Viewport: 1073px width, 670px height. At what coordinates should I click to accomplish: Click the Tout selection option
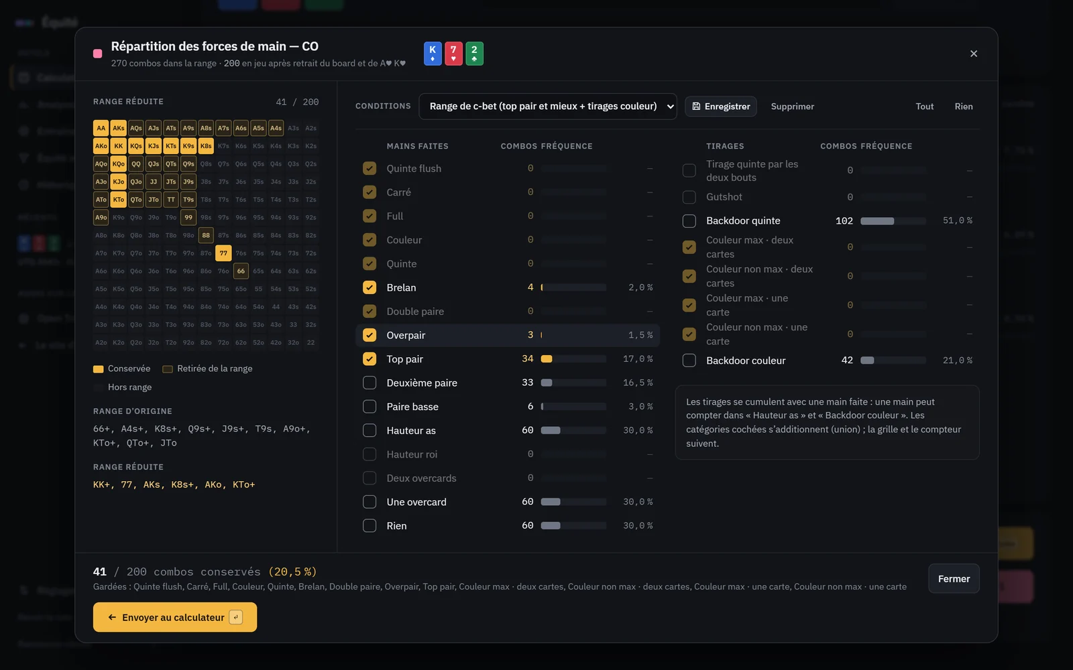pyautogui.click(x=925, y=107)
